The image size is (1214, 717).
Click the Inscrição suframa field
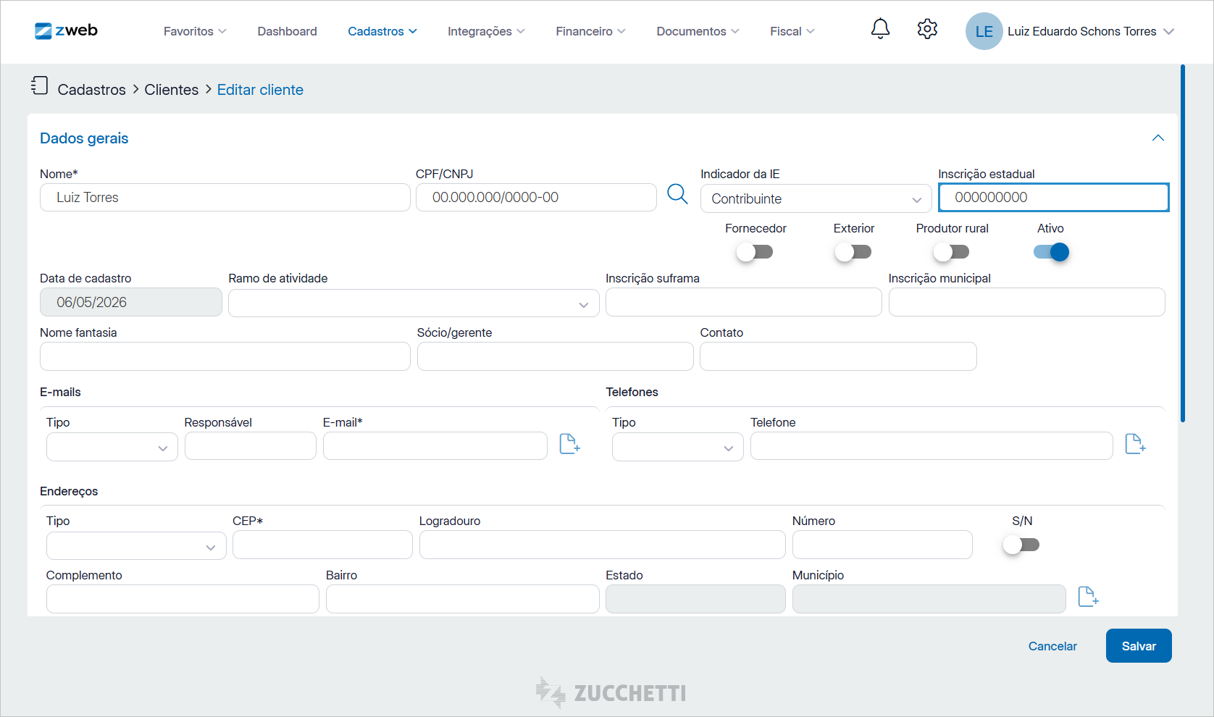[744, 302]
